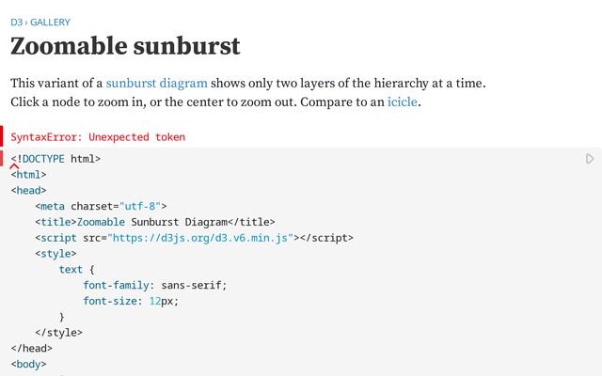Click the d3js.org script URL string
The image size is (602, 376).
coord(201,238)
